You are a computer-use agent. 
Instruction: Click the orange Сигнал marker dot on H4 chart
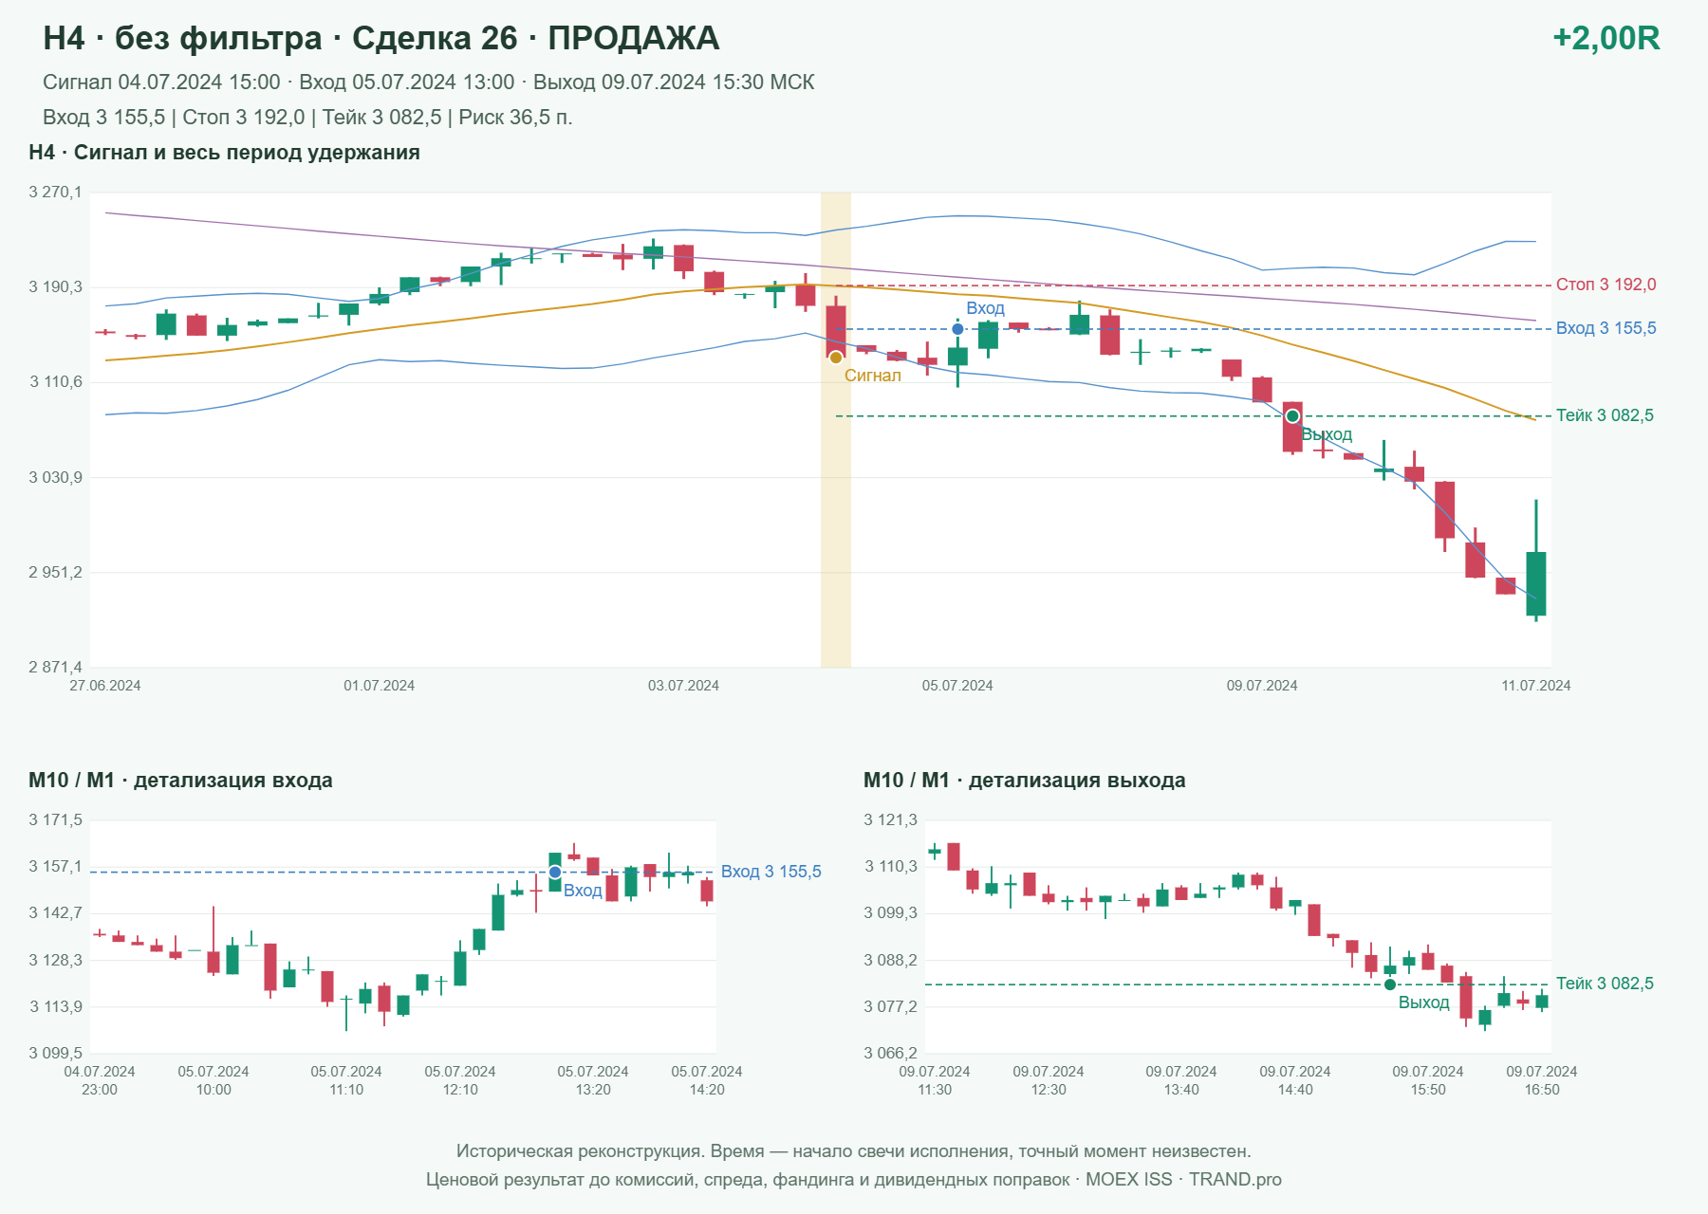tap(836, 358)
